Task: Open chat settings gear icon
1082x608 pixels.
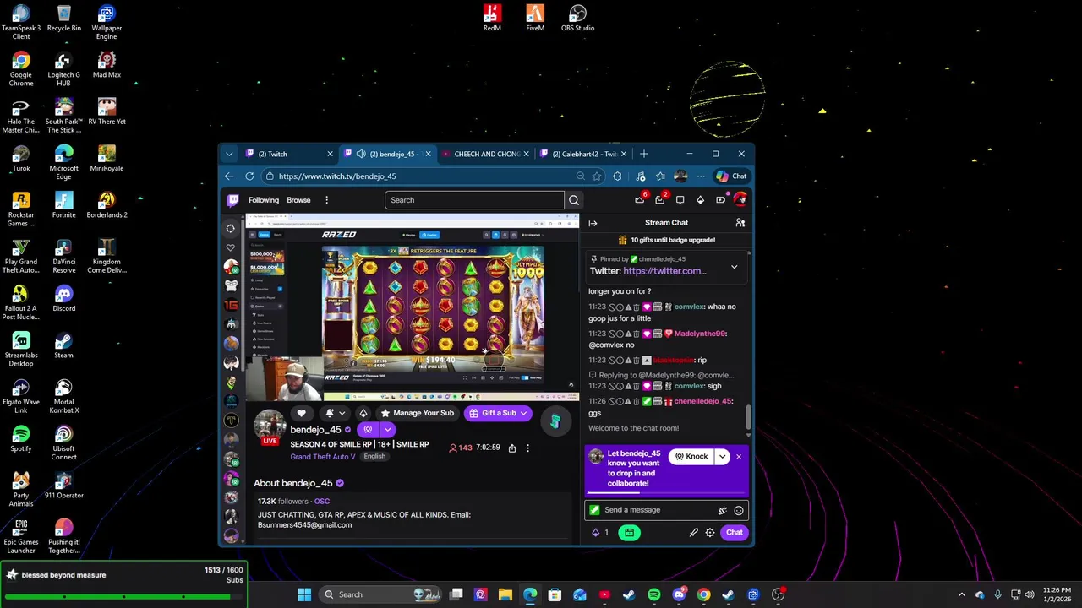Action: click(x=710, y=533)
